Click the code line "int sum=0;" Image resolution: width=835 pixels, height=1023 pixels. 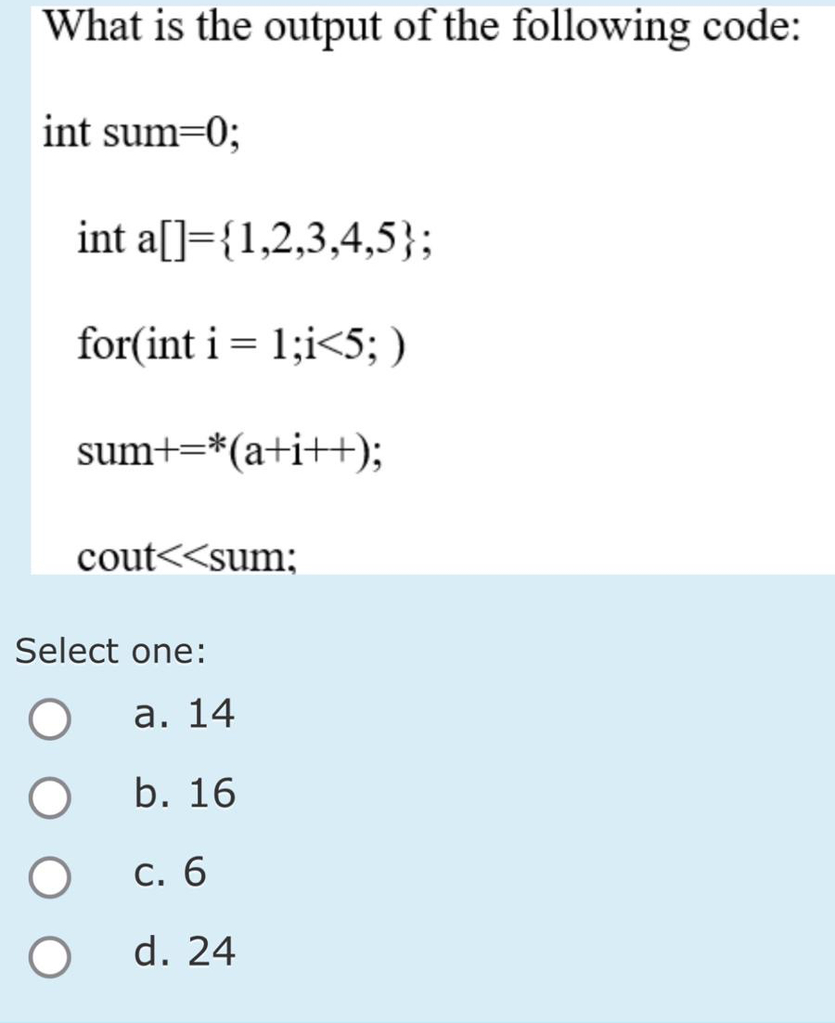point(139,133)
